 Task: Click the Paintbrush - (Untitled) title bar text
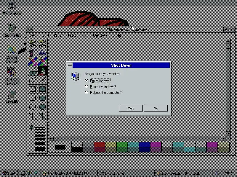coord(128,30)
